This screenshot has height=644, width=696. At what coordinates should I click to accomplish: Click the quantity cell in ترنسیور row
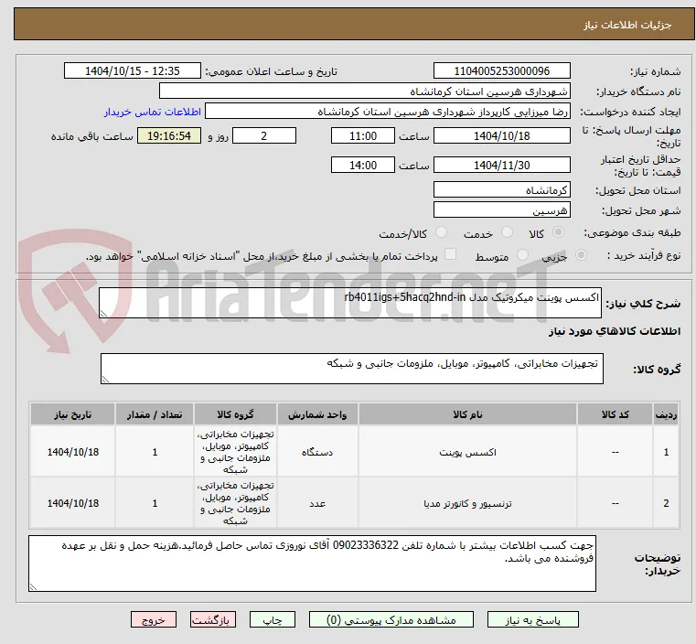(x=155, y=503)
